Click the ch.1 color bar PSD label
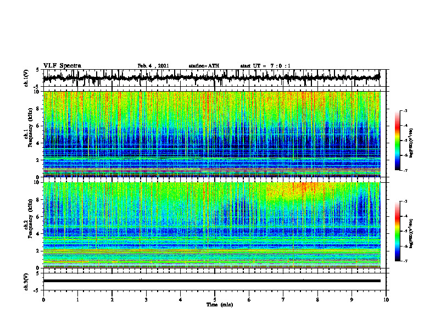 click(411, 143)
